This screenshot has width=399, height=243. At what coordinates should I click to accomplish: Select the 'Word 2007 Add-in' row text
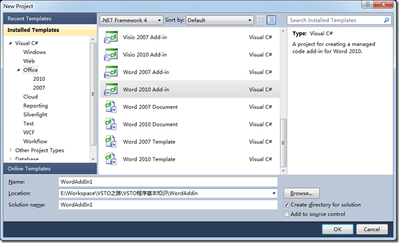[x=146, y=72]
